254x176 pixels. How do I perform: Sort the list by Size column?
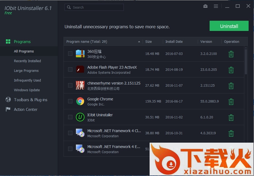click(x=148, y=42)
